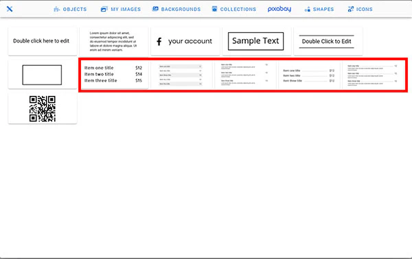412x259 pixels.
Task: Select the striped-row menu list template
Action: pos(181,75)
